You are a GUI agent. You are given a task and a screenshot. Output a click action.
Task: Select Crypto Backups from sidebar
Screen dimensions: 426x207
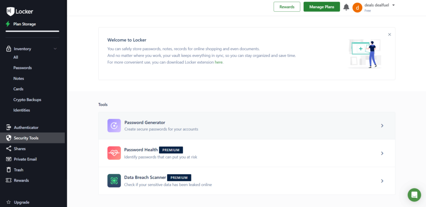click(27, 100)
